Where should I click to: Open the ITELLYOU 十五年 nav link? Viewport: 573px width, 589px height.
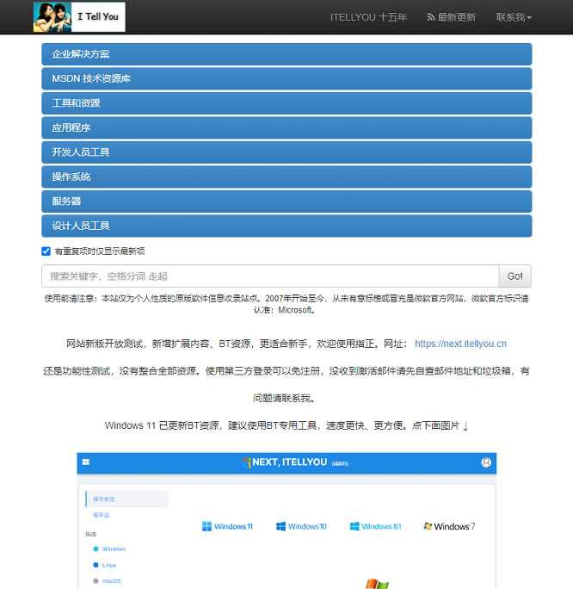coord(368,17)
